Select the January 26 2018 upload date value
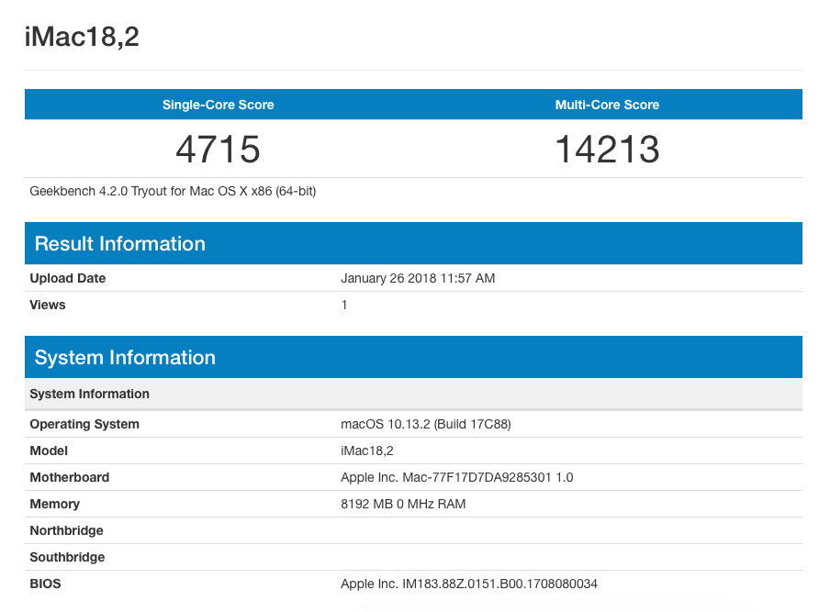 (418, 278)
